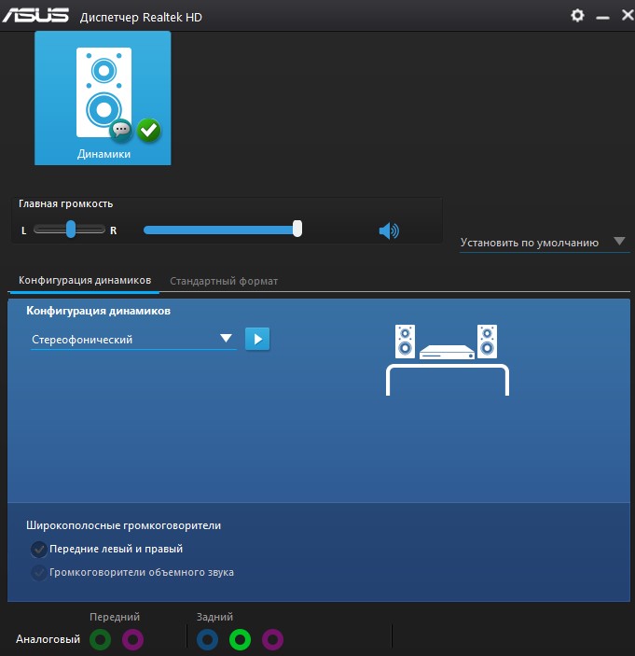Viewport: 635px width, 656px height.
Task: Click the left speaker in stereo diagram
Action: tap(405, 341)
